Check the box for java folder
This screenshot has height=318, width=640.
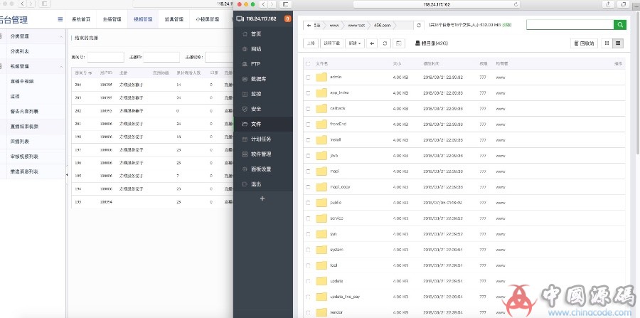tap(308, 156)
